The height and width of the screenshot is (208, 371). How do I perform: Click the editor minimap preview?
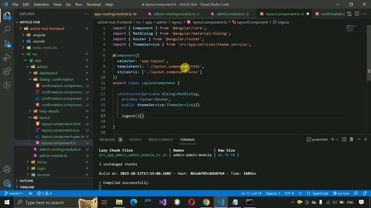tap(355, 28)
